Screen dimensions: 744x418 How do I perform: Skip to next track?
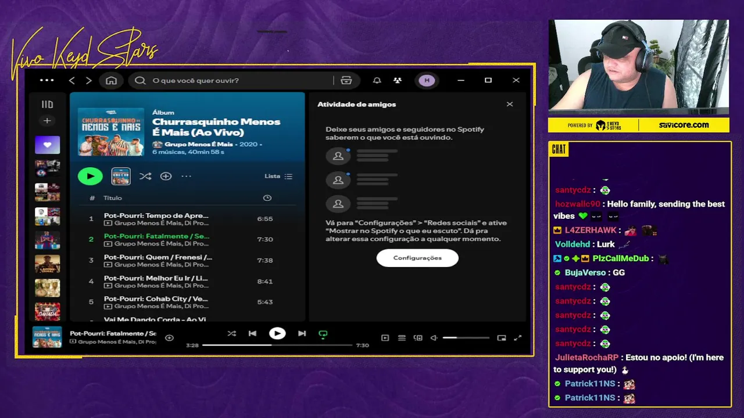[302, 334]
